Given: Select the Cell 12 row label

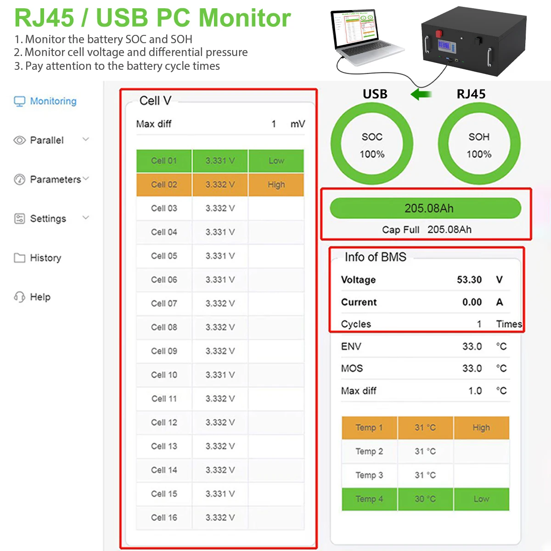Looking at the screenshot, I should [164, 422].
